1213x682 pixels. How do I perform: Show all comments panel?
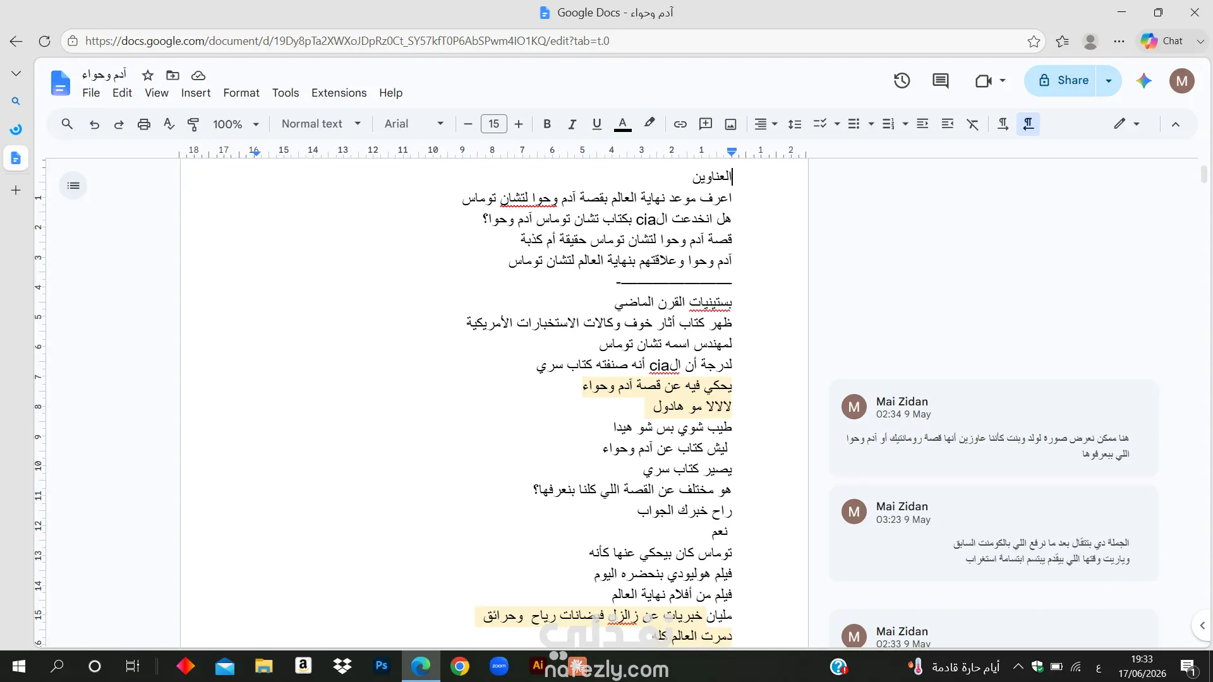[x=941, y=80]
